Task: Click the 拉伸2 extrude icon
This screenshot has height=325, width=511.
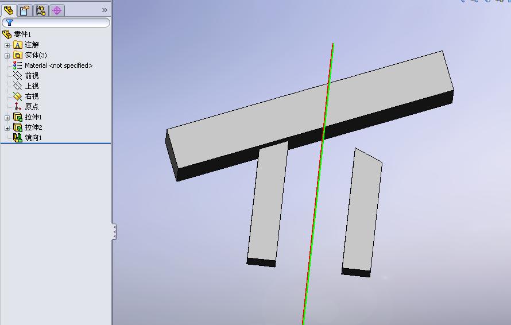Action: pos(18,127)
